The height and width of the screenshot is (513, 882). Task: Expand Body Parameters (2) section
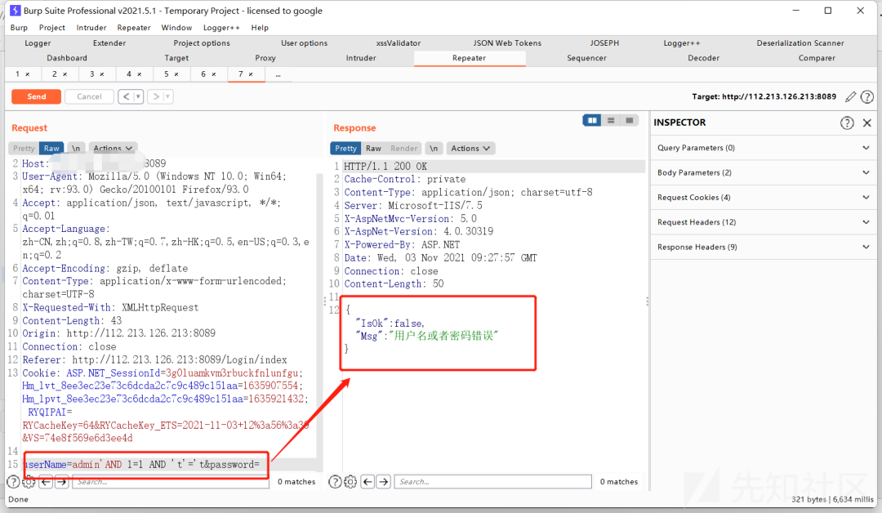[x=762, y=172]
